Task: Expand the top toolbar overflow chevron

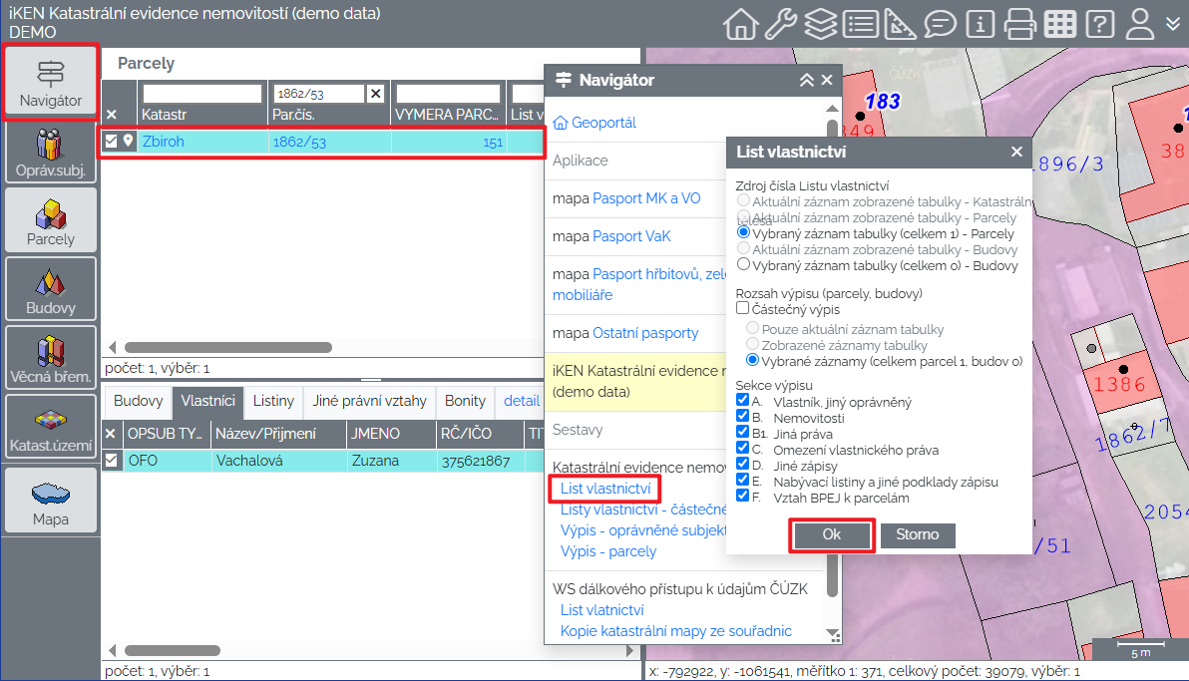Action: coord(1173,23)
